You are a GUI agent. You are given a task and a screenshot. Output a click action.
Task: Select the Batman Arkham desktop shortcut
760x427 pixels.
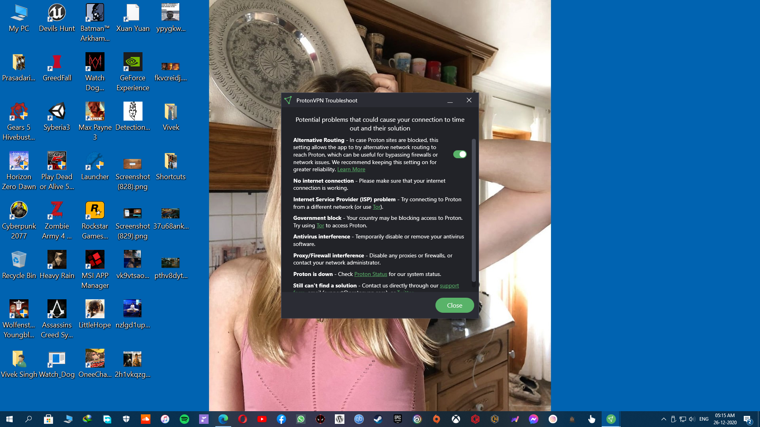coord(95,23)
